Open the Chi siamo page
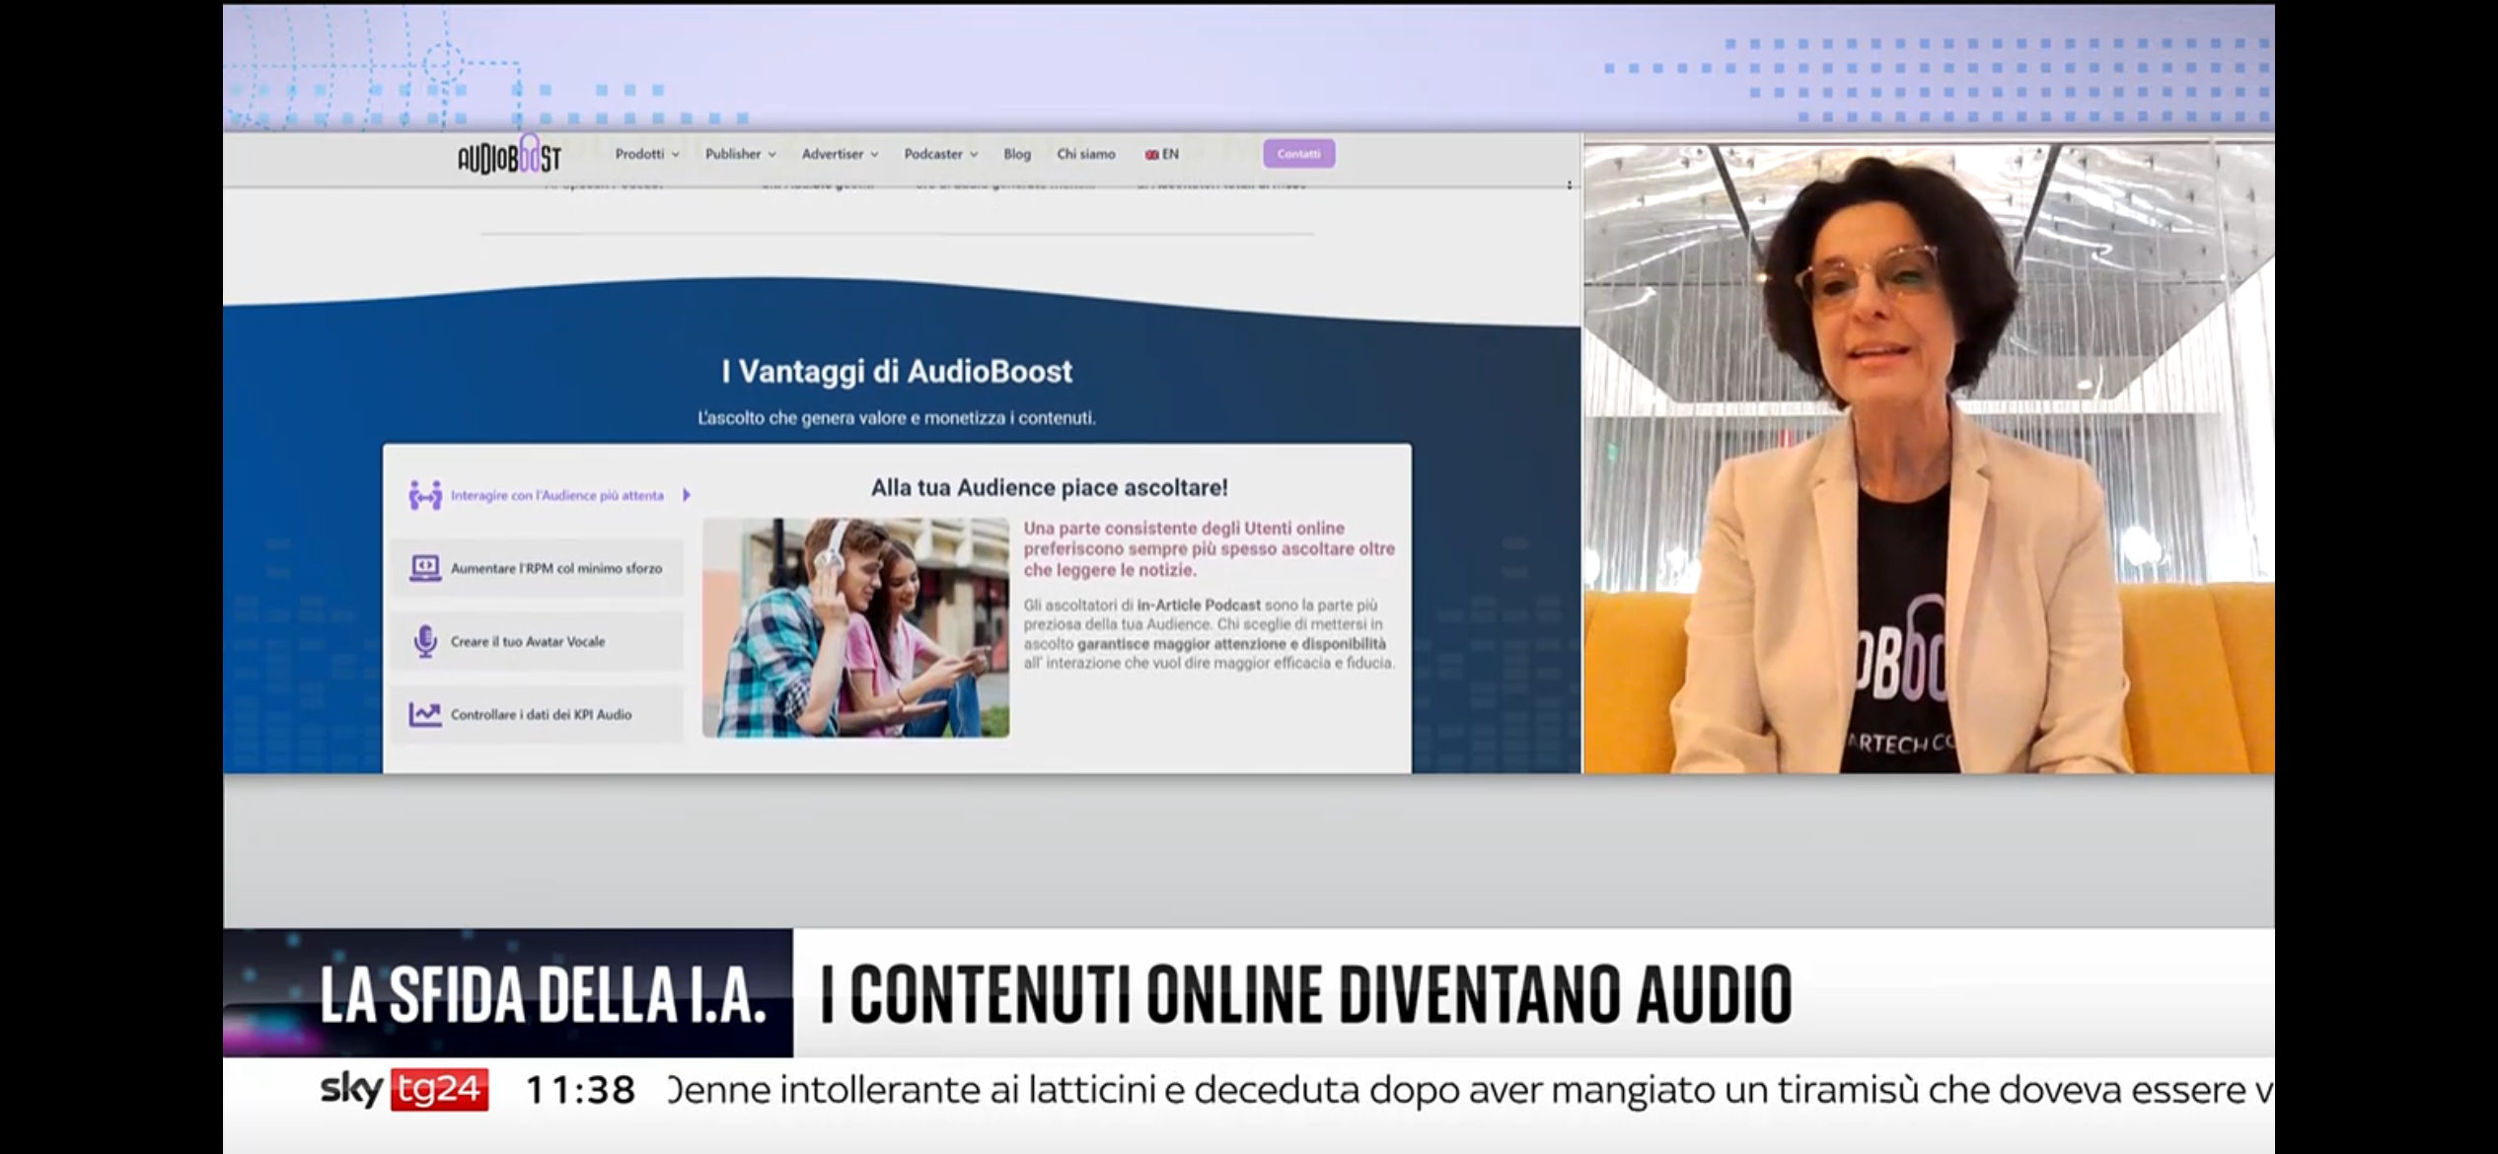 [1086, 154]
